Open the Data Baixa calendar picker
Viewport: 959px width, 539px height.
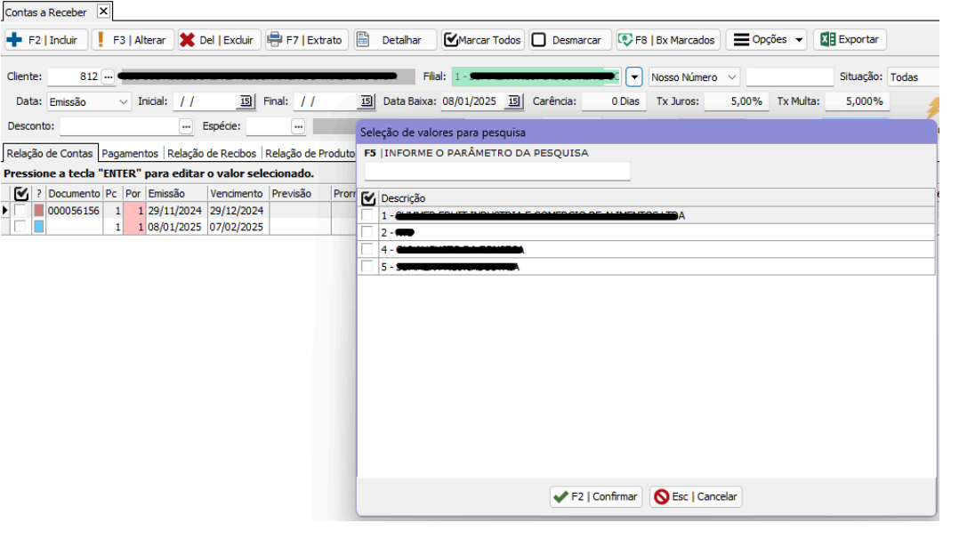513,101
